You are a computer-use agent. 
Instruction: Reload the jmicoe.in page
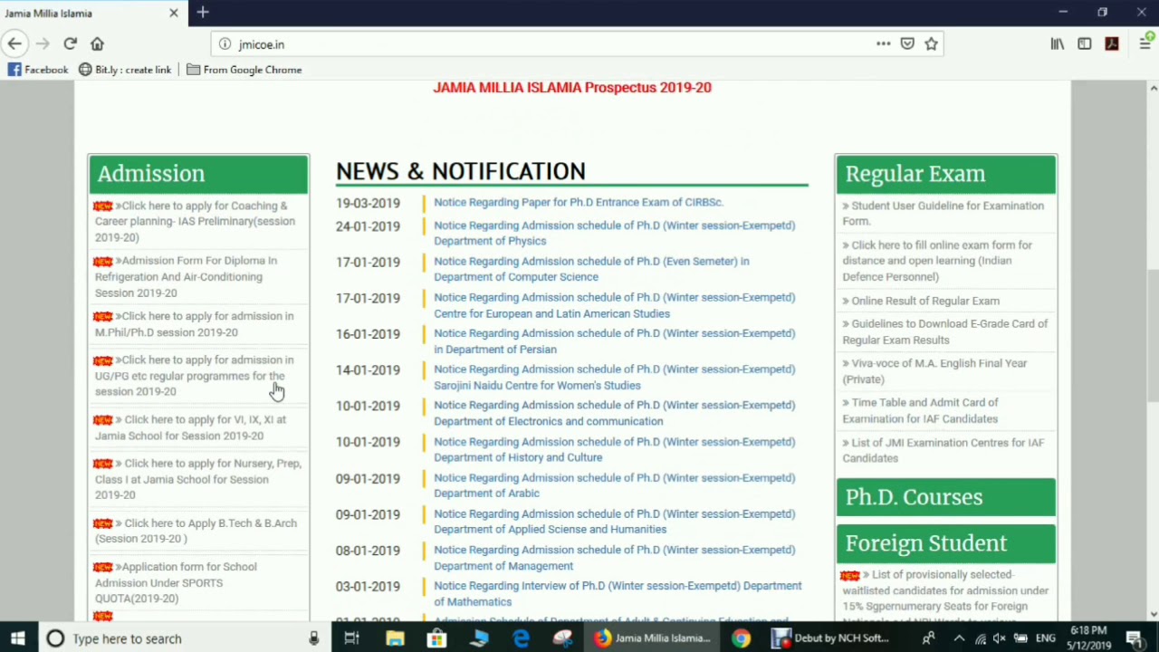coord(70,43)
